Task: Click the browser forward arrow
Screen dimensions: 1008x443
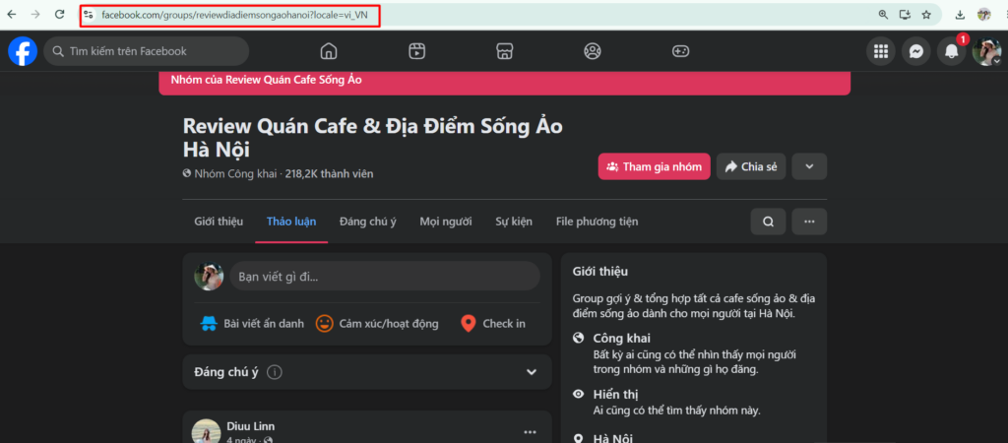Action: click(35, 14)
